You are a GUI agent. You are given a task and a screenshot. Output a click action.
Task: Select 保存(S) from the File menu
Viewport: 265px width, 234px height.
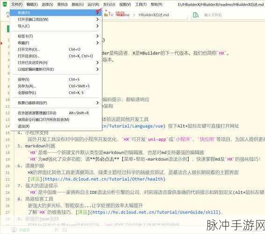tap(56, 80)
